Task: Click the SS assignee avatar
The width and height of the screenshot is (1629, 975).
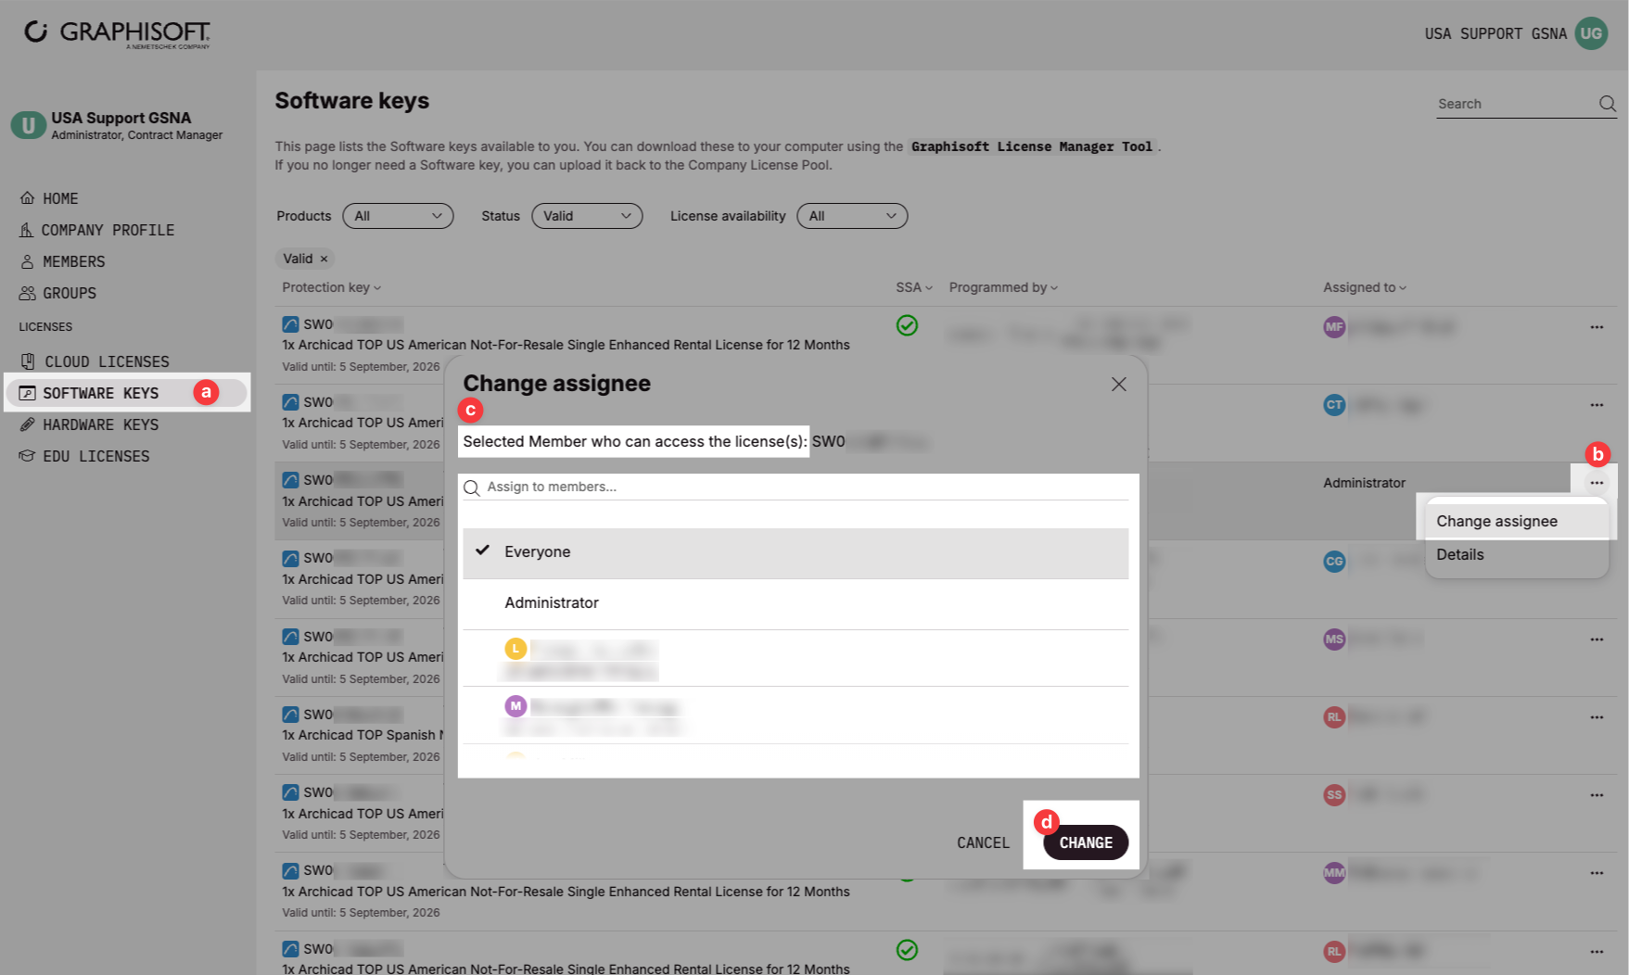Action: point(1334,795)
